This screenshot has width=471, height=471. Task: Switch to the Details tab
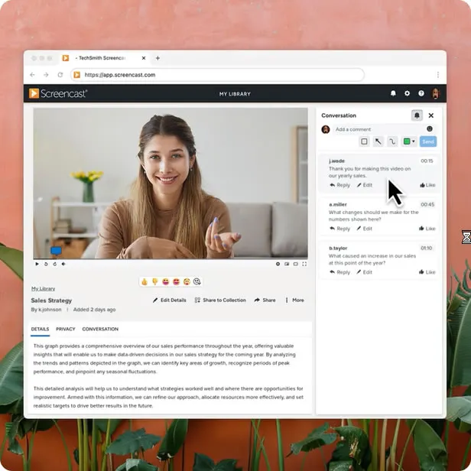[40, 330]
